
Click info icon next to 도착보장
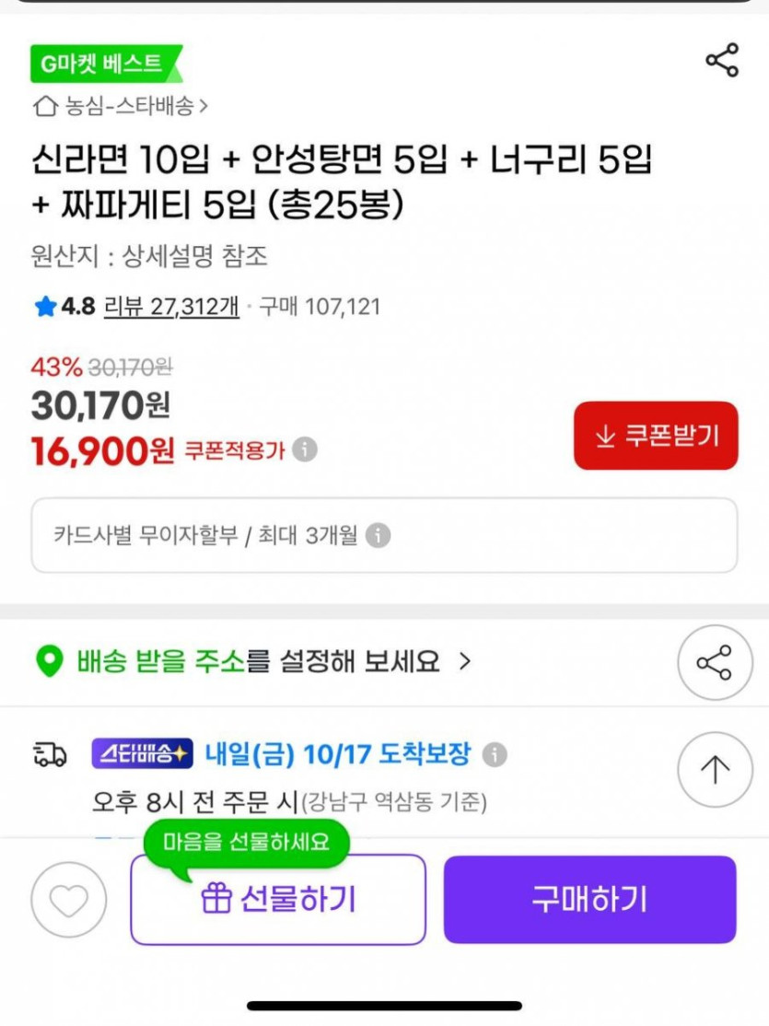click(x=495, y=755)
